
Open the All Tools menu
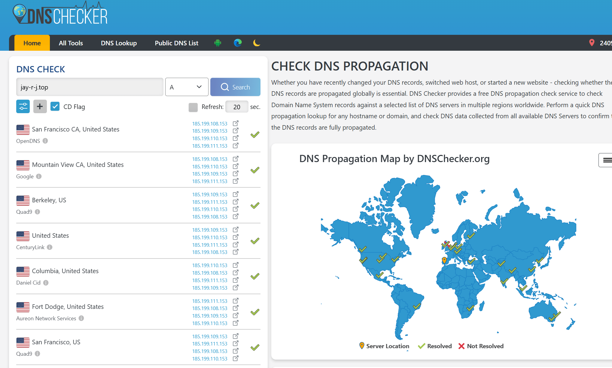[x=71, y=43]
